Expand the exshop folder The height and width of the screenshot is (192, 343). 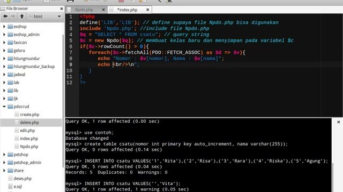[x=4, y=27]
